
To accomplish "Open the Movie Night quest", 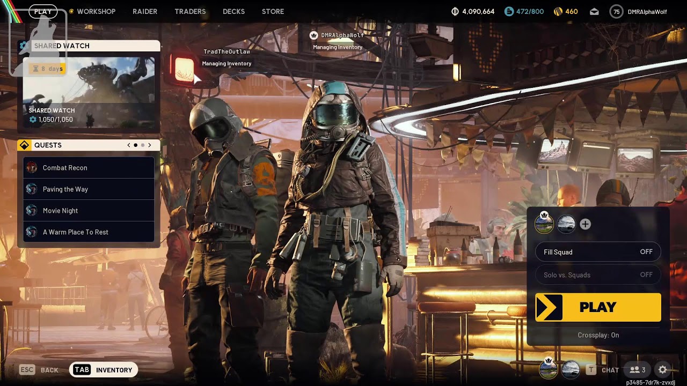I will click(89, 211).
